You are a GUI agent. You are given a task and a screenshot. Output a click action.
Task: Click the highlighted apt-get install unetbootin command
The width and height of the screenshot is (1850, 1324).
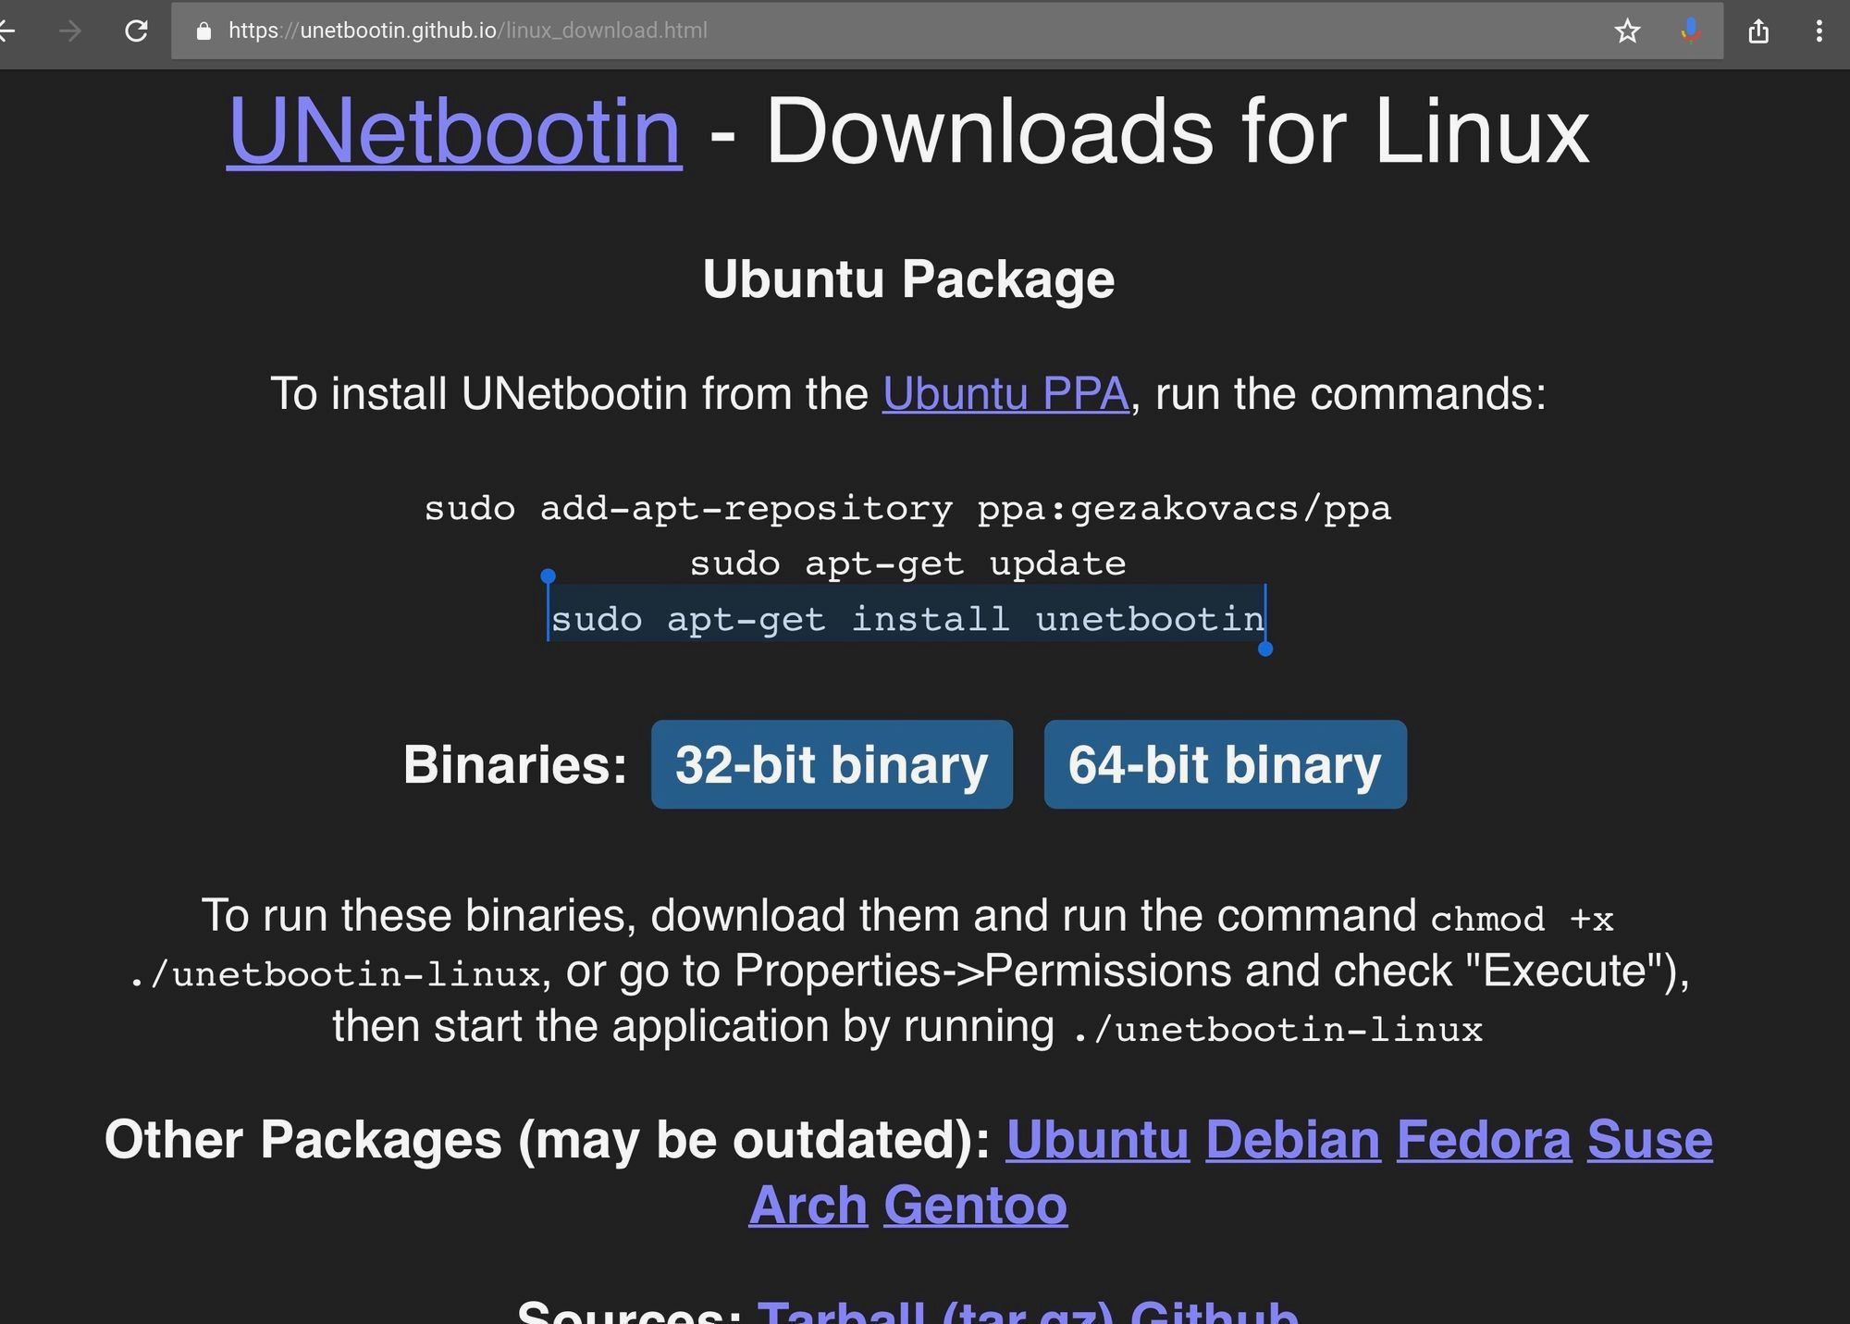(906, 618)
